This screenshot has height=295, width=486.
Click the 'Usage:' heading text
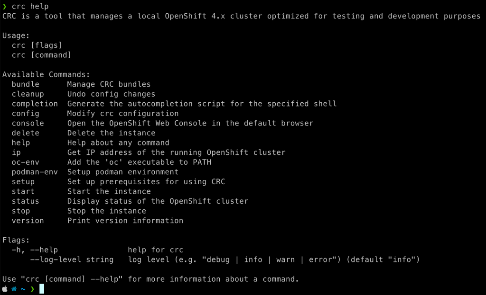(x=16, y=36)
